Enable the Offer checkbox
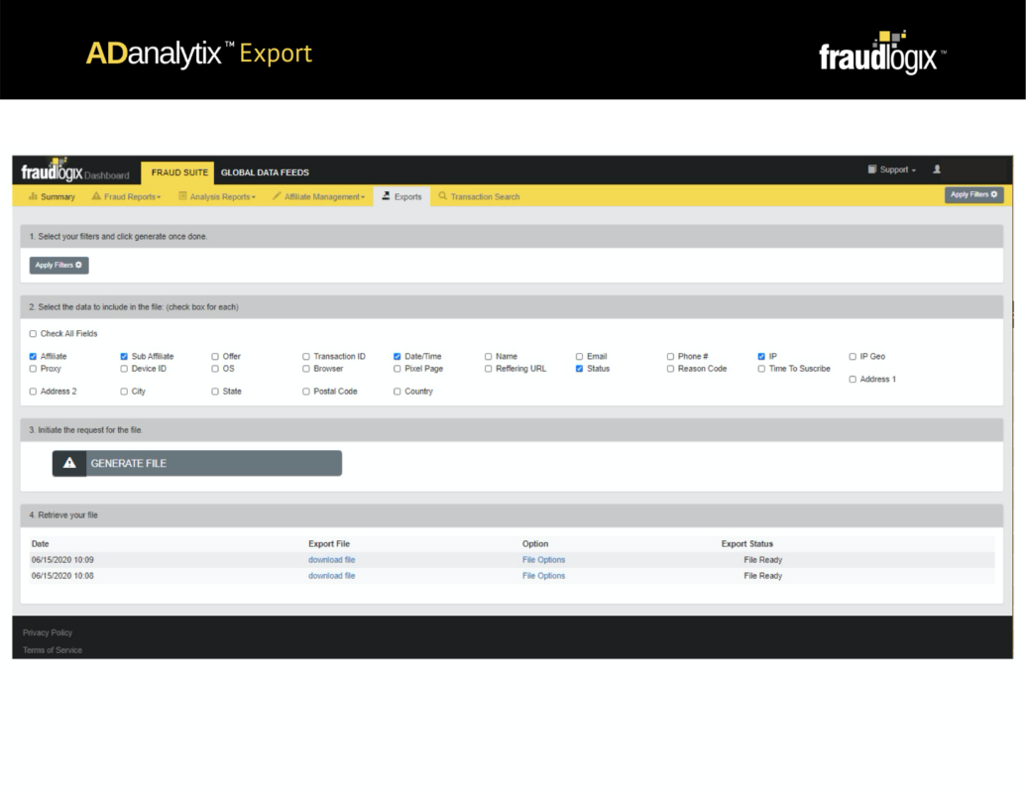Image resolution: width=1026 pixels, height=793 pixels. 215,357
